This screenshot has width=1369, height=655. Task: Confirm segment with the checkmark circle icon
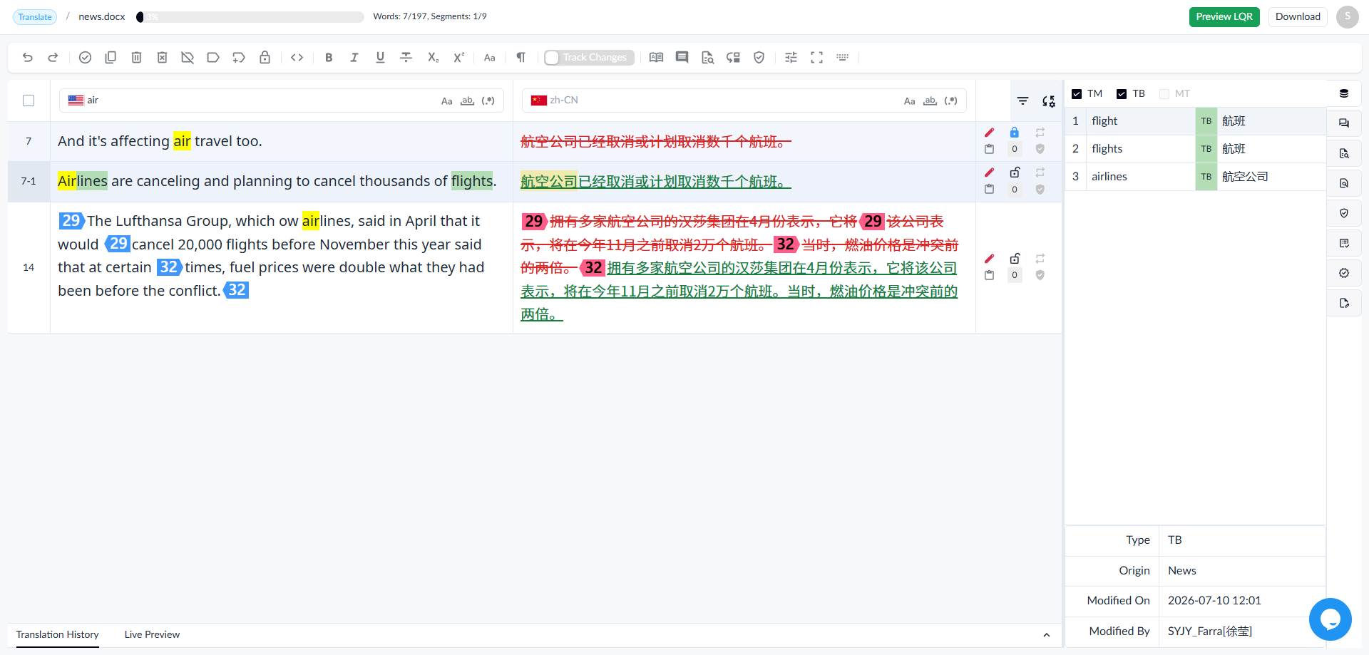85,58
